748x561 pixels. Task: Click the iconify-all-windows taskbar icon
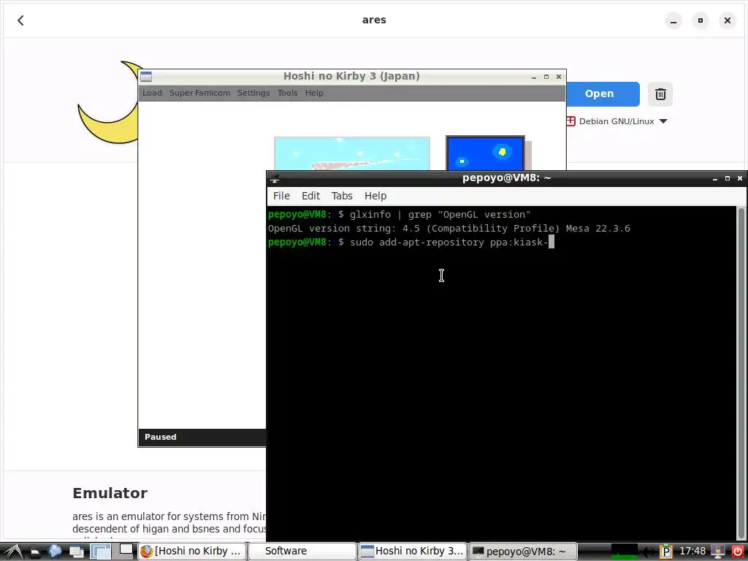76,552
